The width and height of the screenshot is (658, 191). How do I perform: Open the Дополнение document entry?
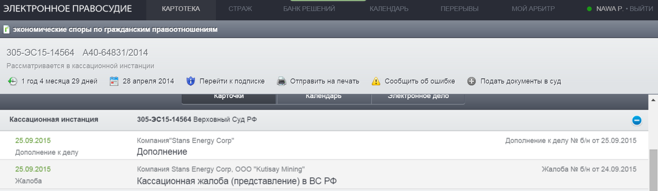click(162, 152)
